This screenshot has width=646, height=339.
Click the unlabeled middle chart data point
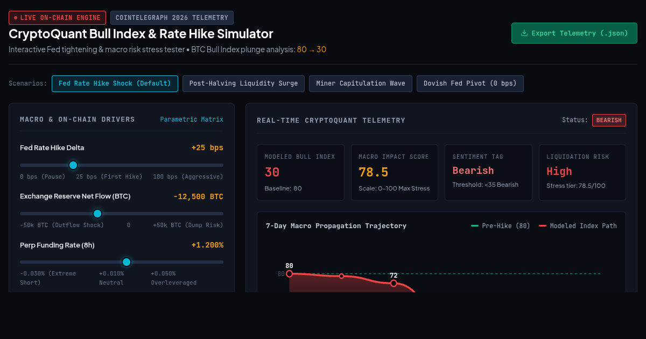341,276
